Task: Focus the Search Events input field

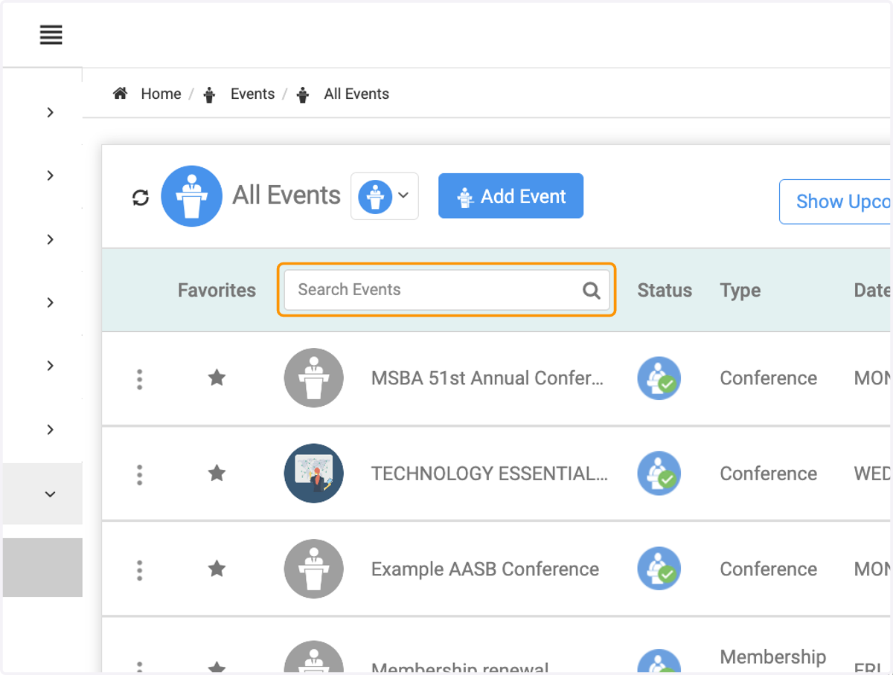Action: coord(446,290)
